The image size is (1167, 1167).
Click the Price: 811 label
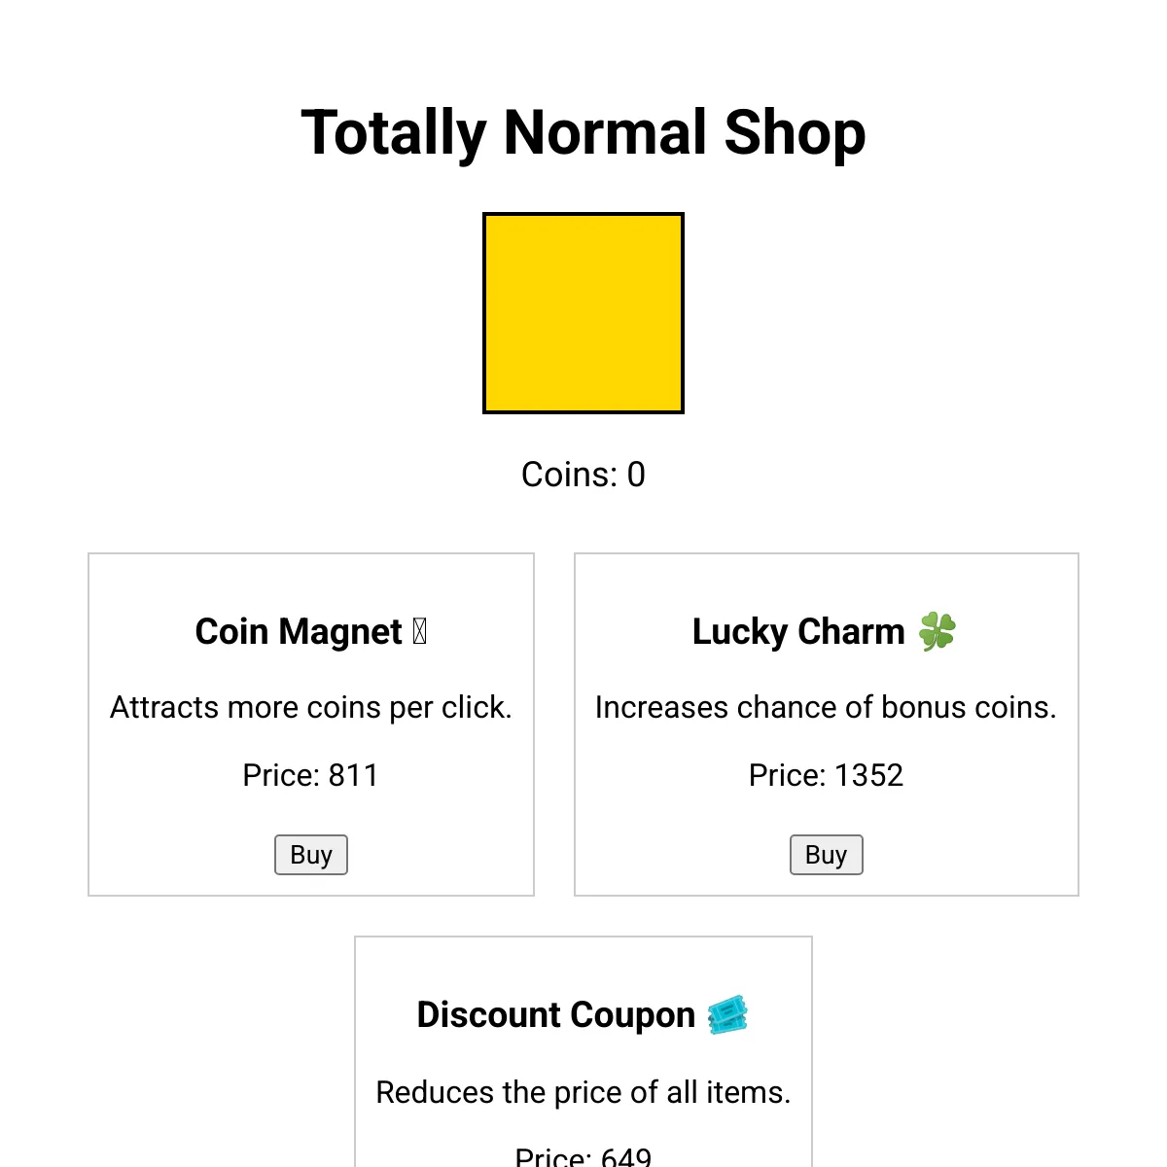point(311,775)
